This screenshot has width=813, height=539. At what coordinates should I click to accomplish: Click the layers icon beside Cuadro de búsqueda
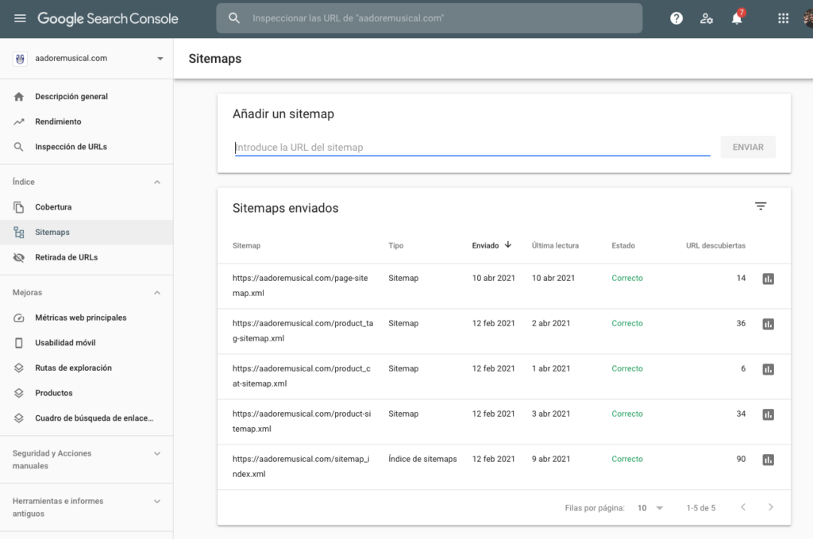click(19, 418)
